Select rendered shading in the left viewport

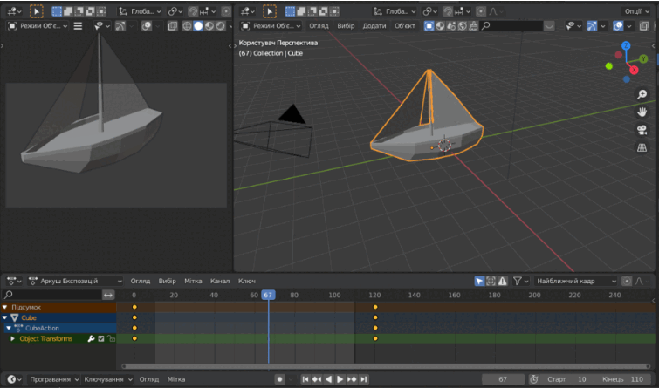(220, 26)
